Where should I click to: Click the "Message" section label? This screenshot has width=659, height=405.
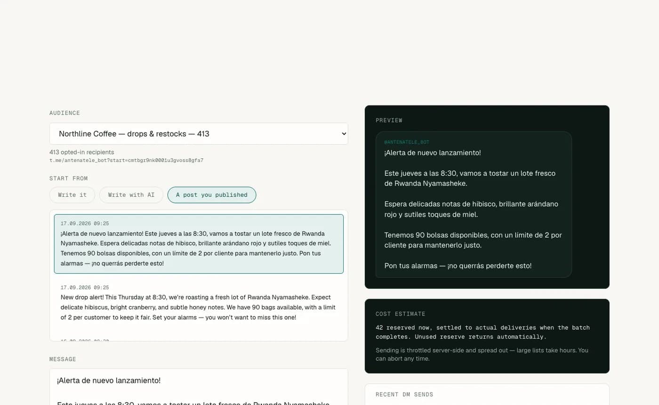tap(63, 359)
